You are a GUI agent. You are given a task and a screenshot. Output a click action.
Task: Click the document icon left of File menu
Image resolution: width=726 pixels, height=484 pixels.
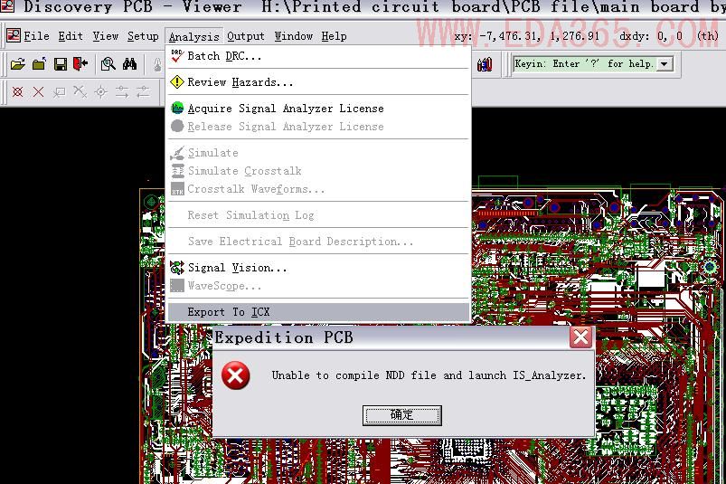tap(14, 34)
